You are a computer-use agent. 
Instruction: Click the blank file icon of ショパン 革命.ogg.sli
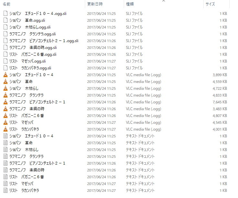click(x=6, y=20)
